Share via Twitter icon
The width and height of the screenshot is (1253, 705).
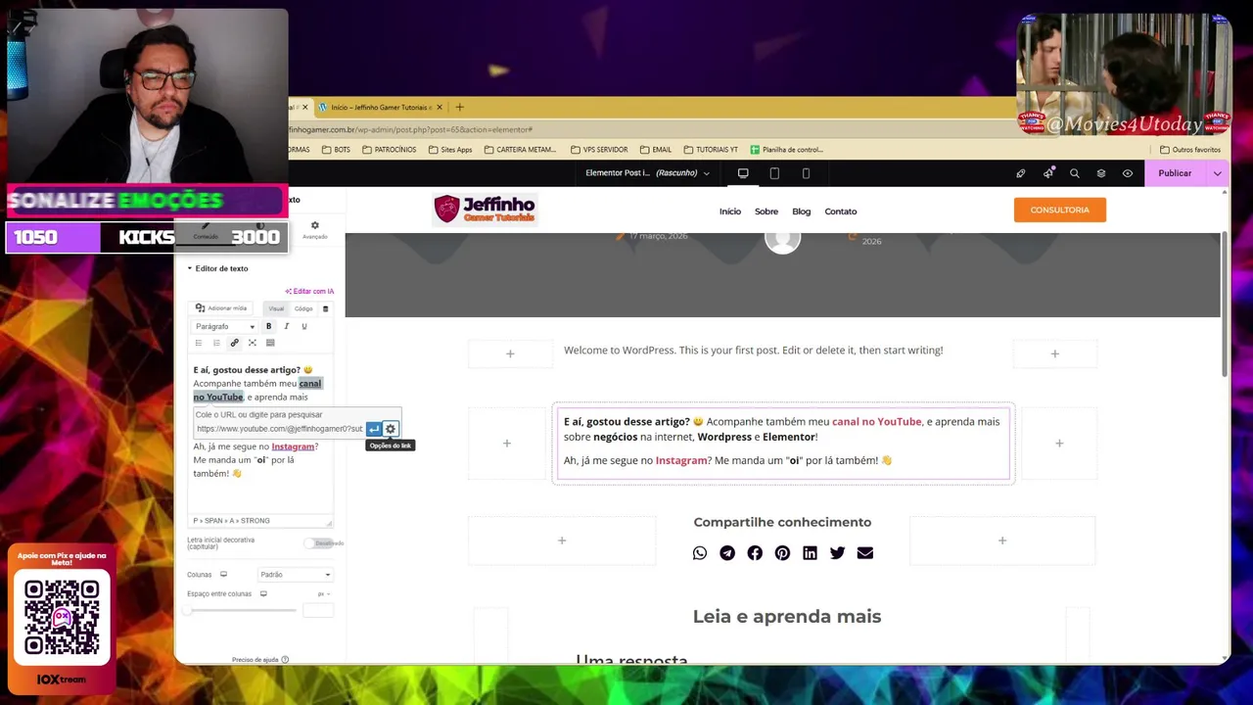[837, 553]
